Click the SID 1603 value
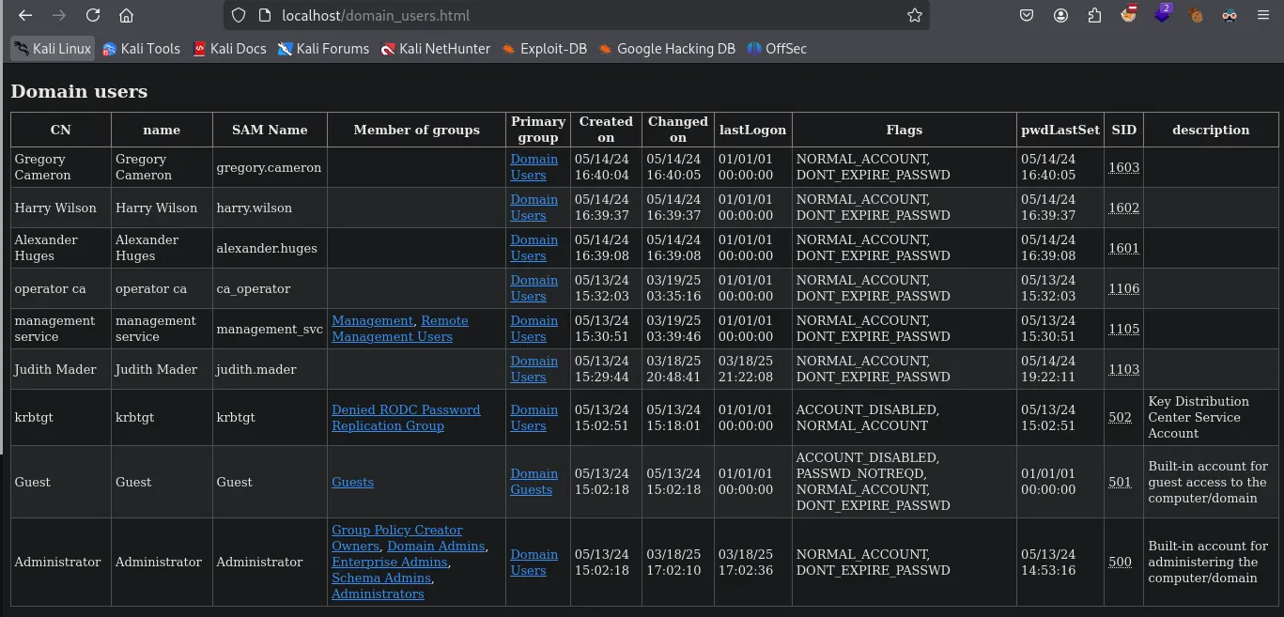Viewport: 1284px width, 617px height. [1123, 168]
